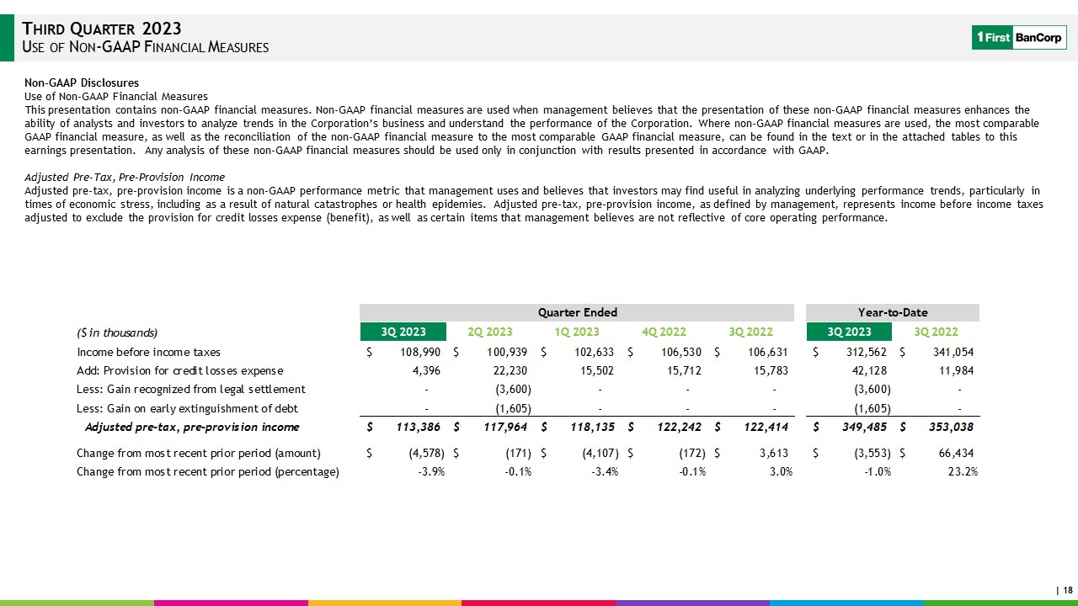Select the magenta segment in the bottom color bar
This screenshot has width=1078, height=606.
[x=231, y=603]
